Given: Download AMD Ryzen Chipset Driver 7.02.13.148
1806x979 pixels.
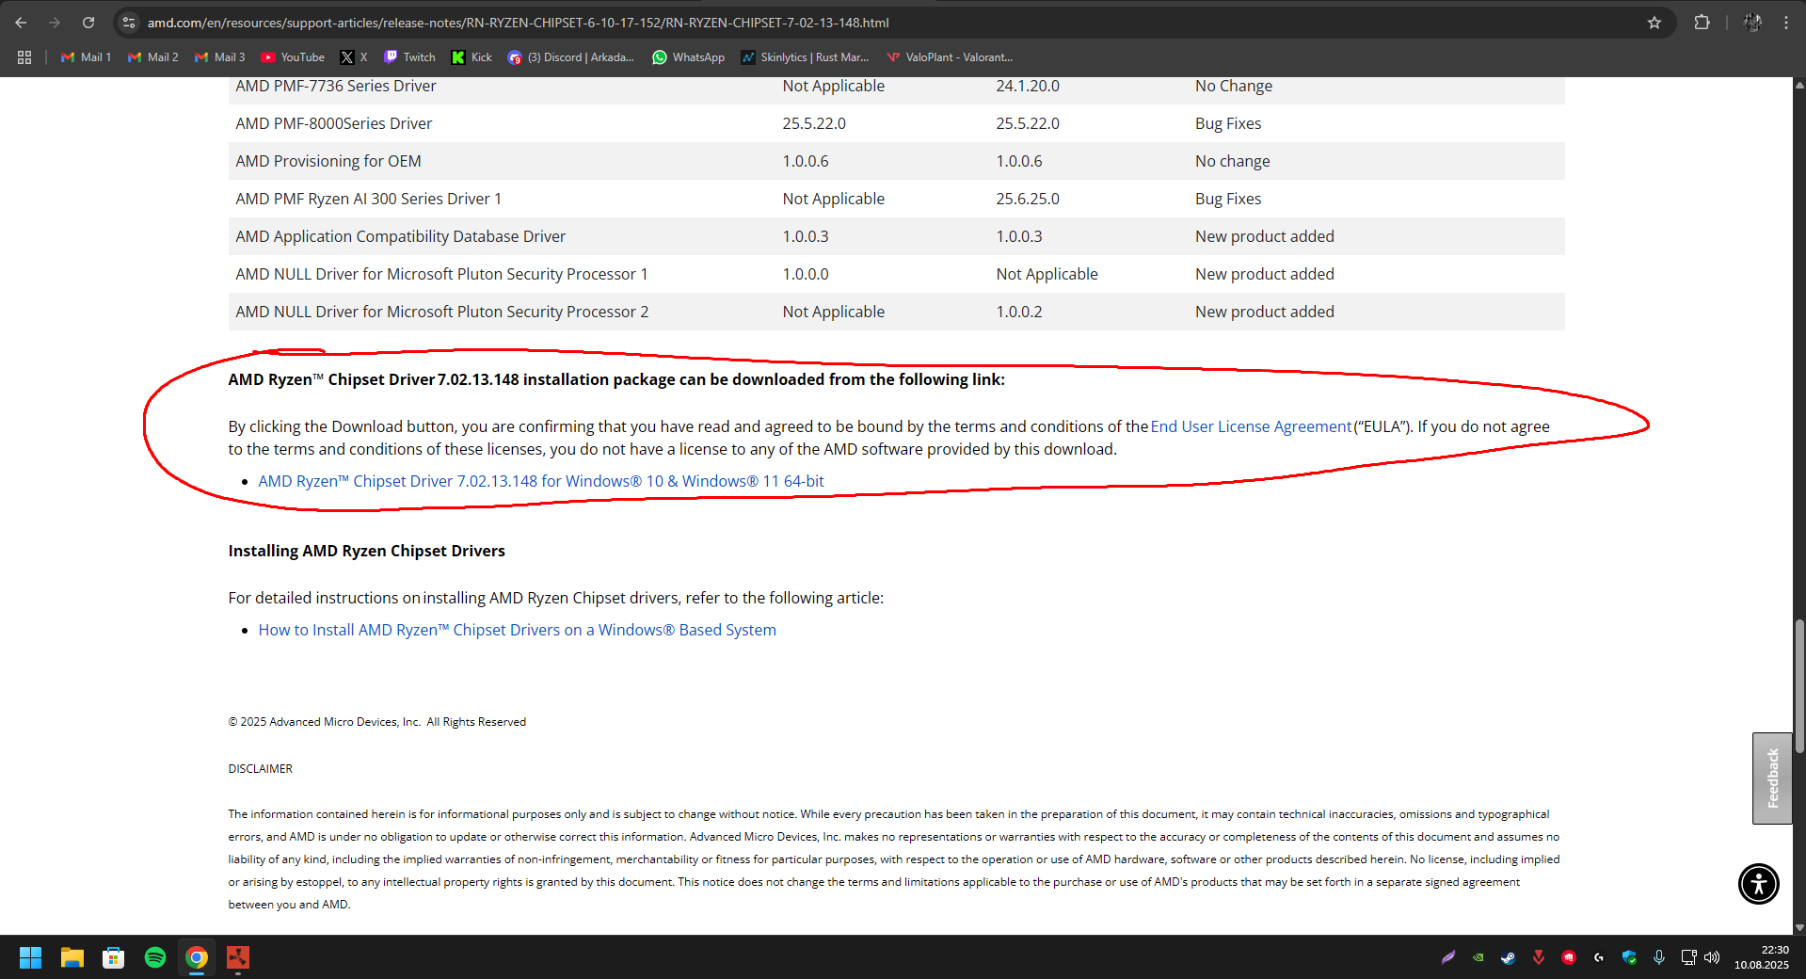Looking at the screenshot, I should (x=541, y=481).
